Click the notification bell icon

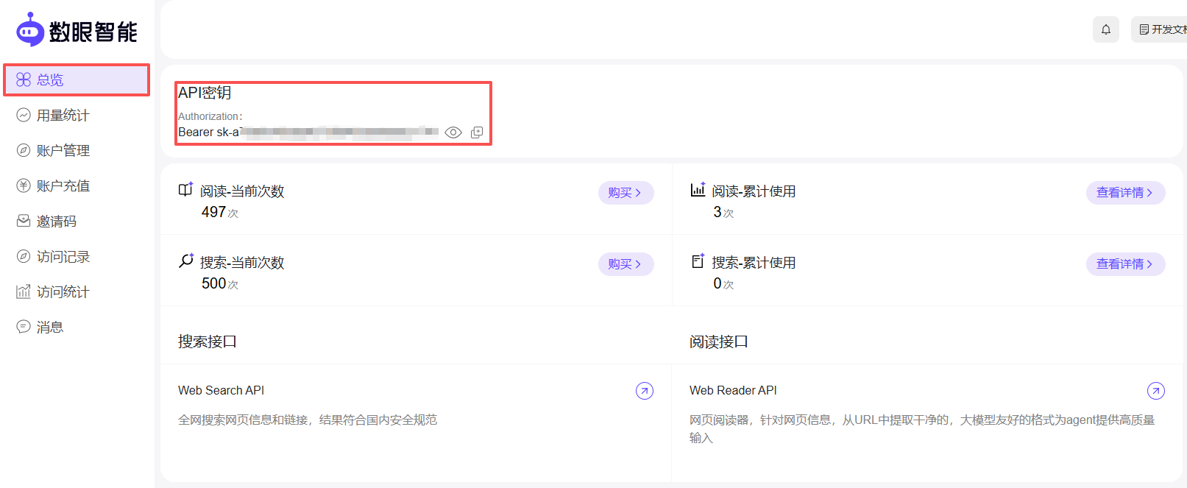coord(1105,29)
